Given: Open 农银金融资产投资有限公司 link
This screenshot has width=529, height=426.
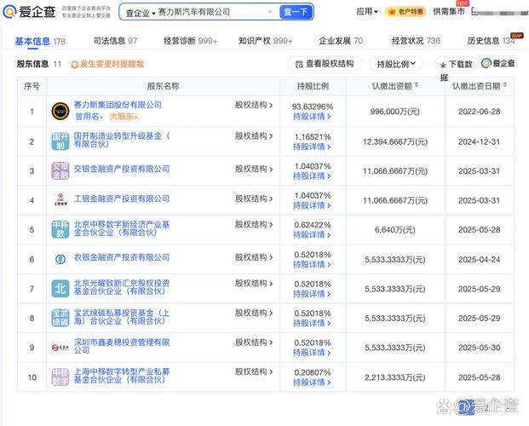Looking at the screenshot, I should point(122,257).
